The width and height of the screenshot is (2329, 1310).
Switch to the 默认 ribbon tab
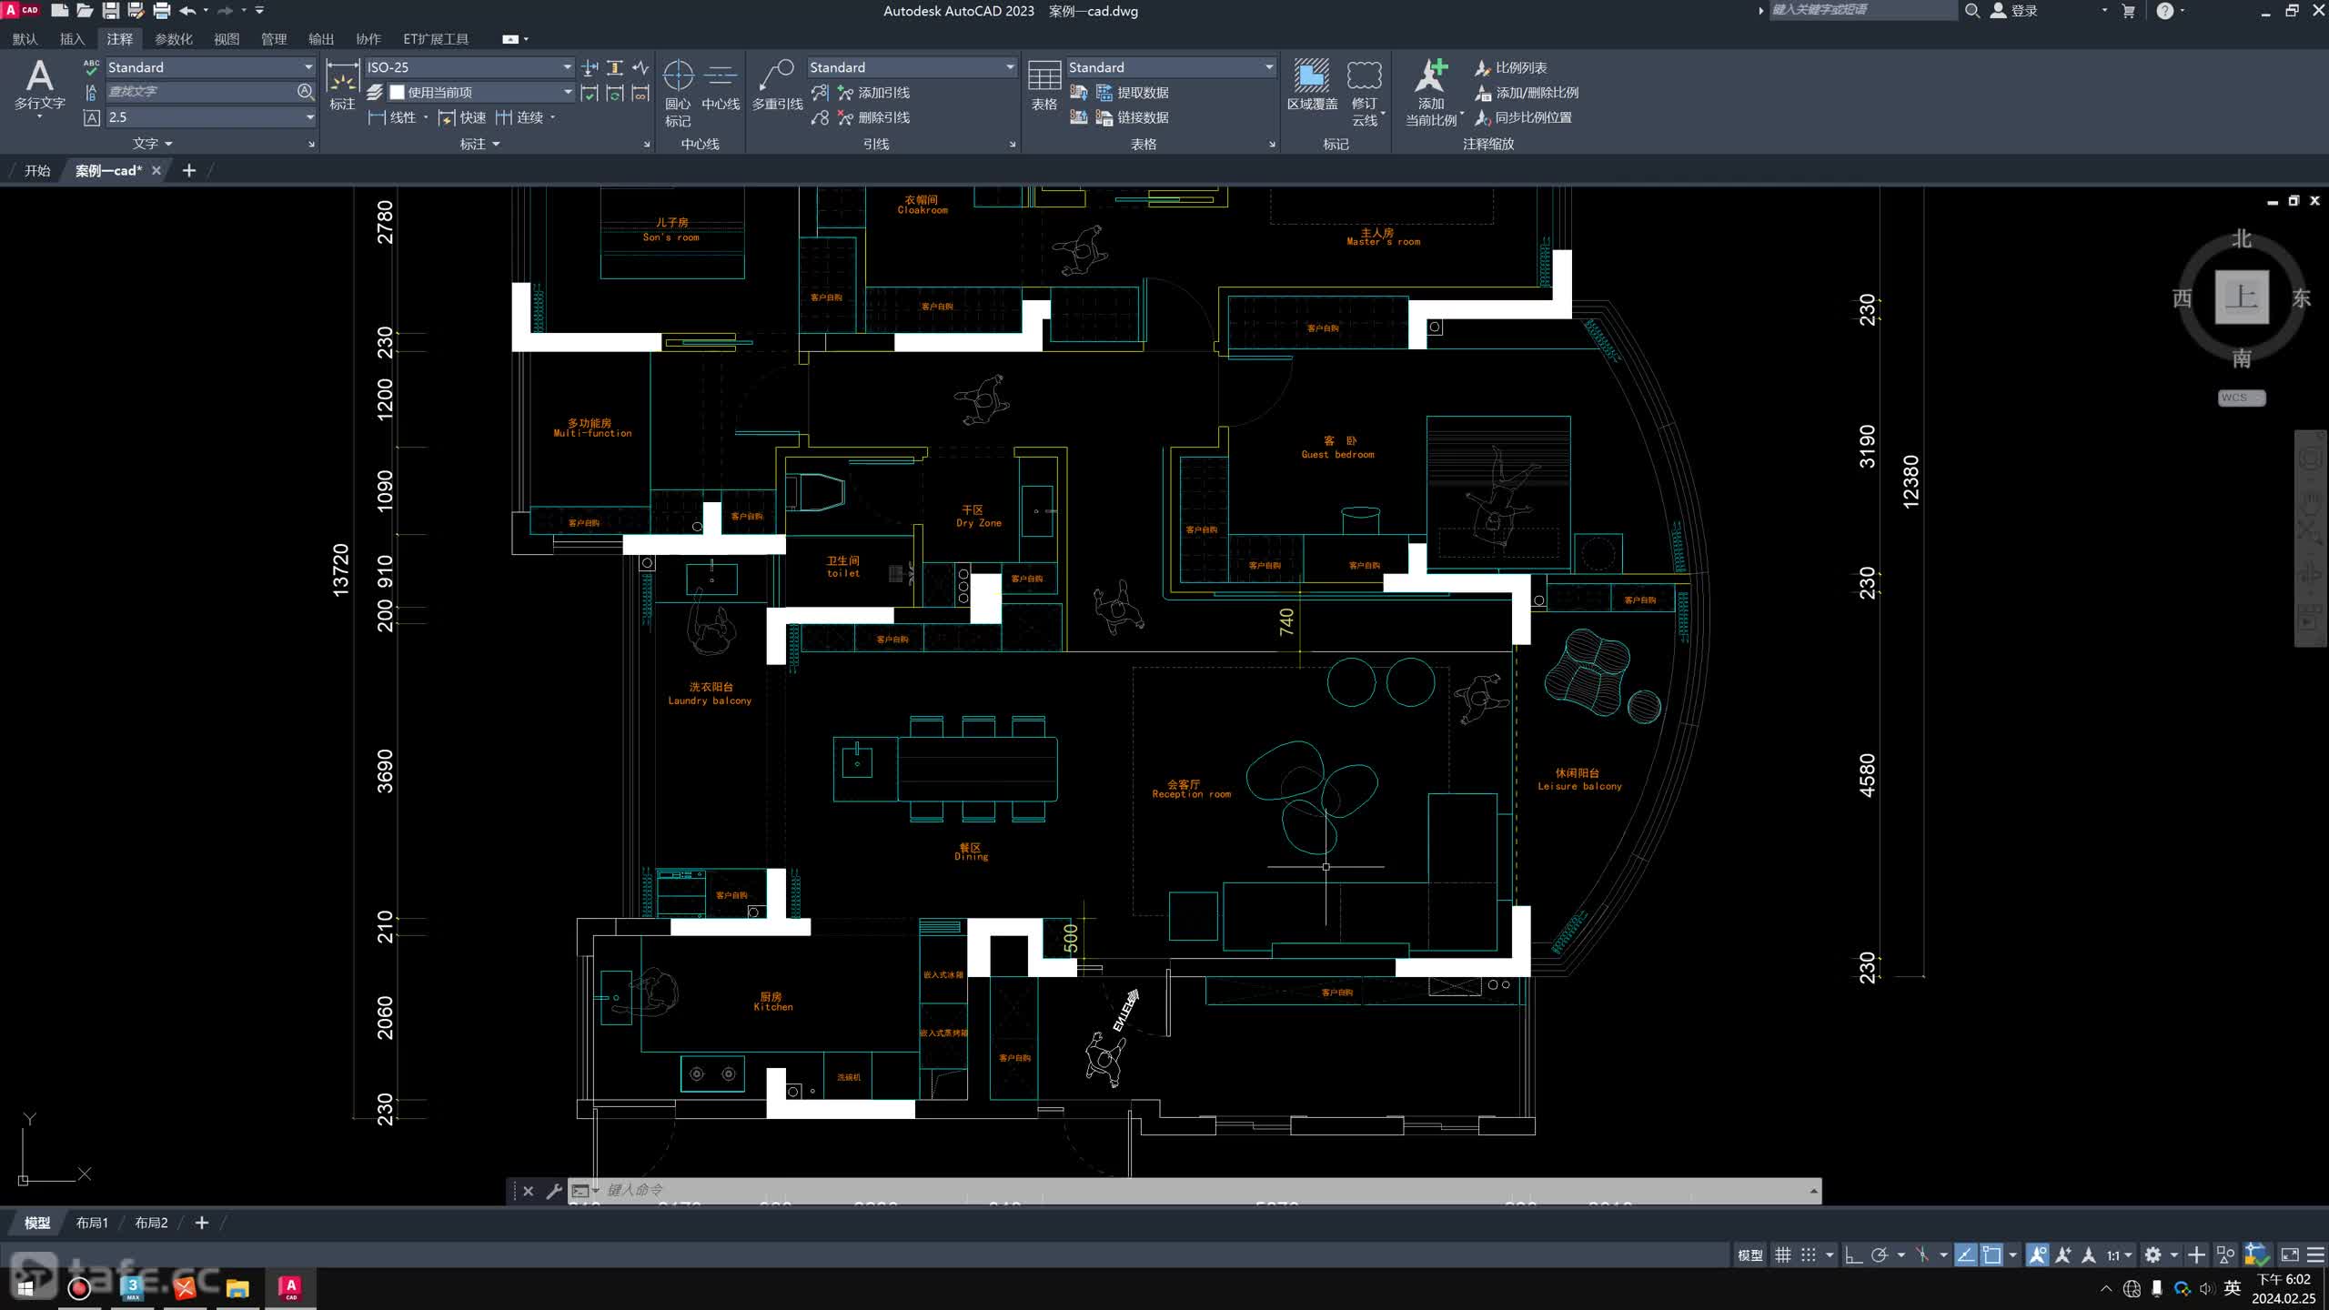point(25,39)
